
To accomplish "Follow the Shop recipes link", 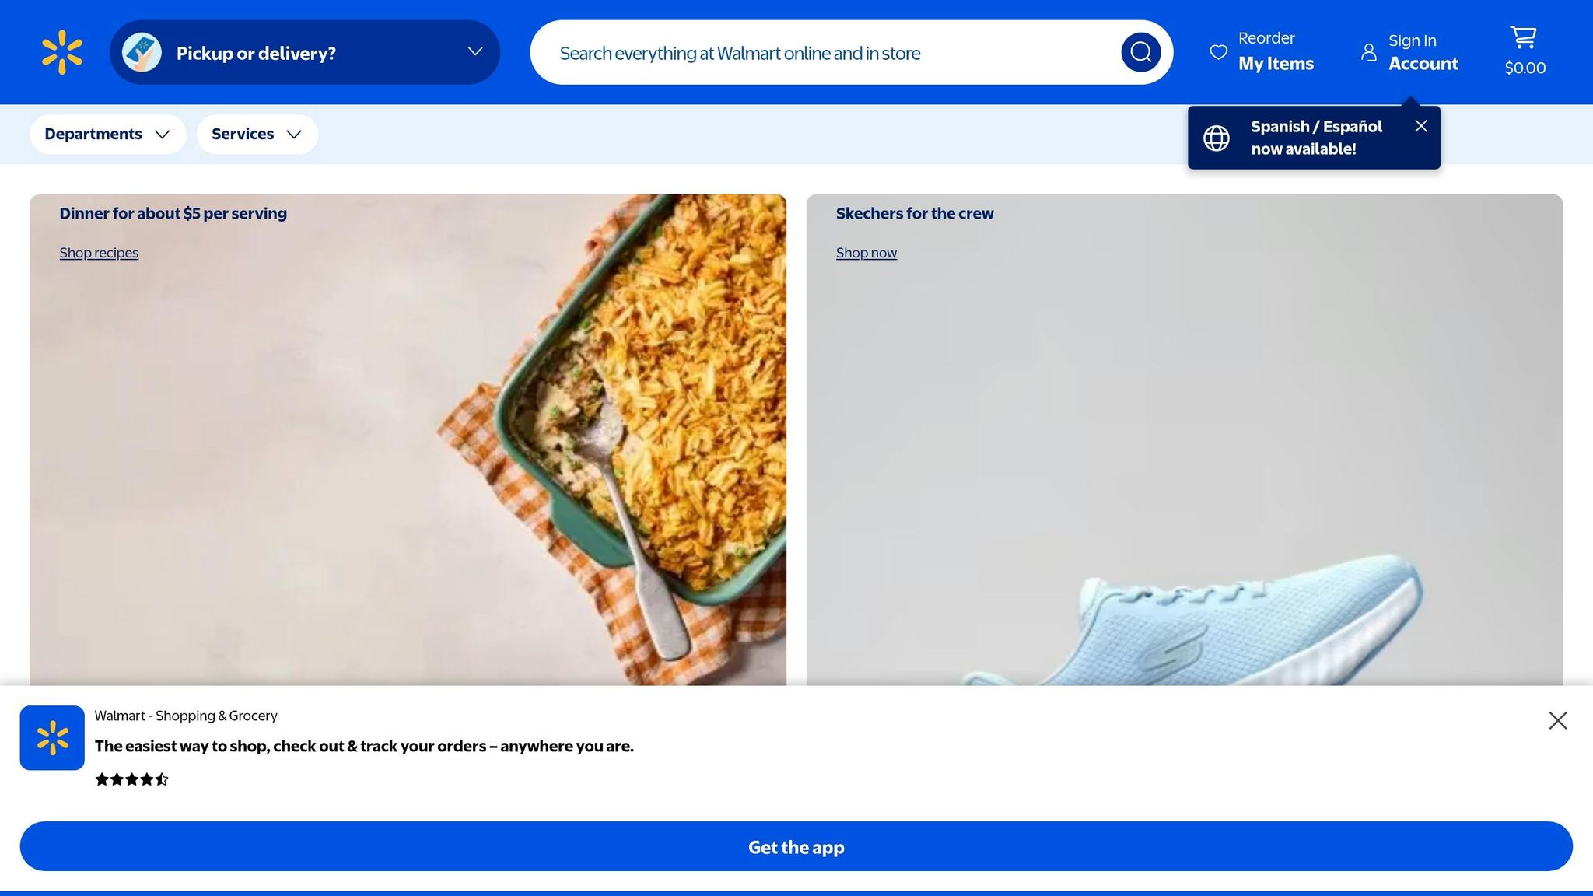I will coord(99,253).
